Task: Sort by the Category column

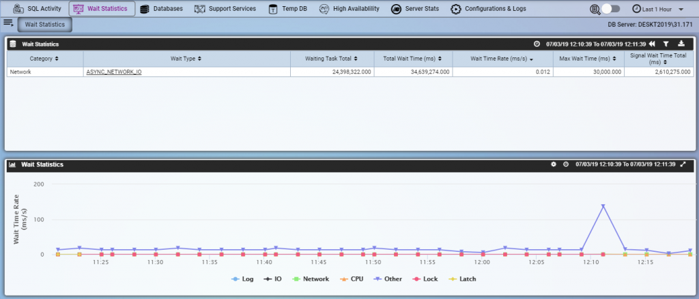Action: 44,59
